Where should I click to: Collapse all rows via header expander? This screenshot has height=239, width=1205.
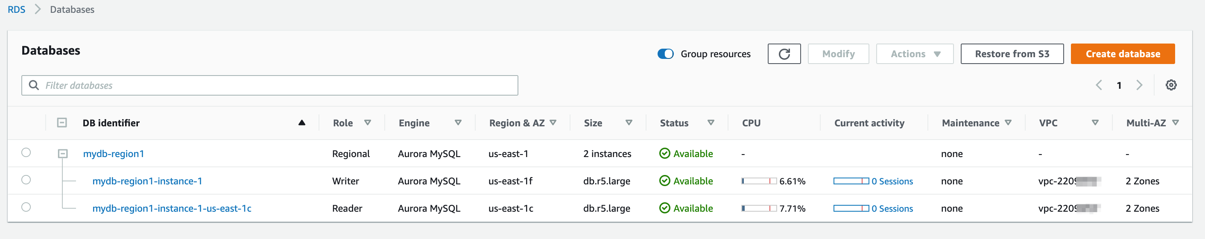click(x=62, y=123)
